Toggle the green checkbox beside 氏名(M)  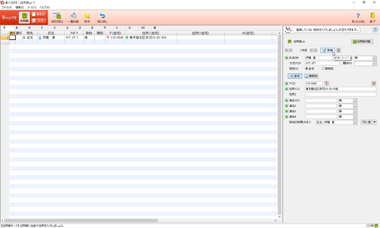click(287, 58)
